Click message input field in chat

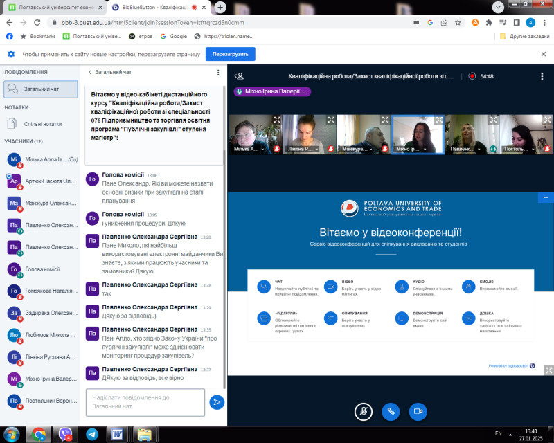145,402
